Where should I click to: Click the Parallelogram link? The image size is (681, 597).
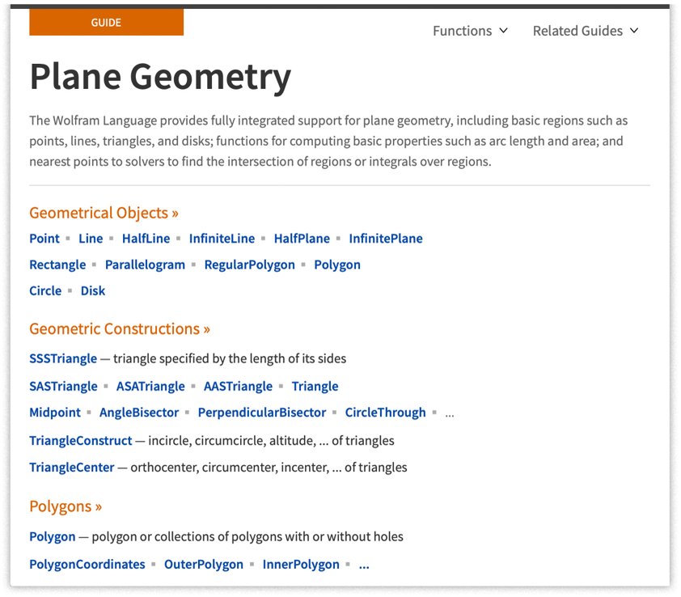(x=145, y=265)
